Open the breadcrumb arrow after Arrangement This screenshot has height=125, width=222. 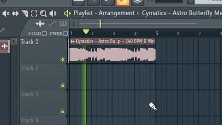138,14
